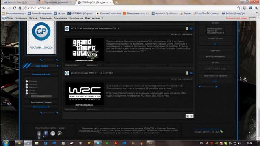
Task: Open the Дата выхода WRC 3 news title
Action: (x=92, y=73)
